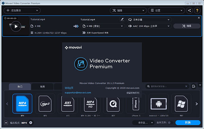This screenshot has width=204, height=129.
Task: Switch to the Popular formats tab
Action: pyautogui.click(x=20, y=87)
